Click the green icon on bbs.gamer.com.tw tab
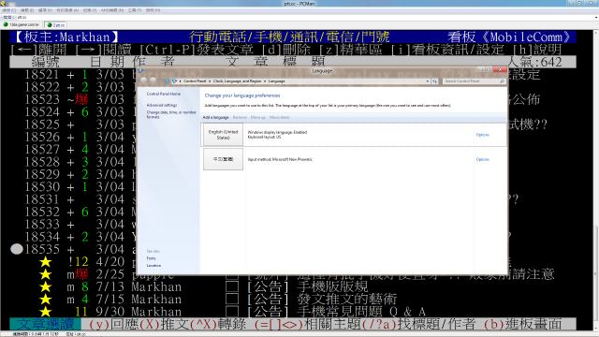This screenshot has width=599, height=337. (x=6, y=24)
